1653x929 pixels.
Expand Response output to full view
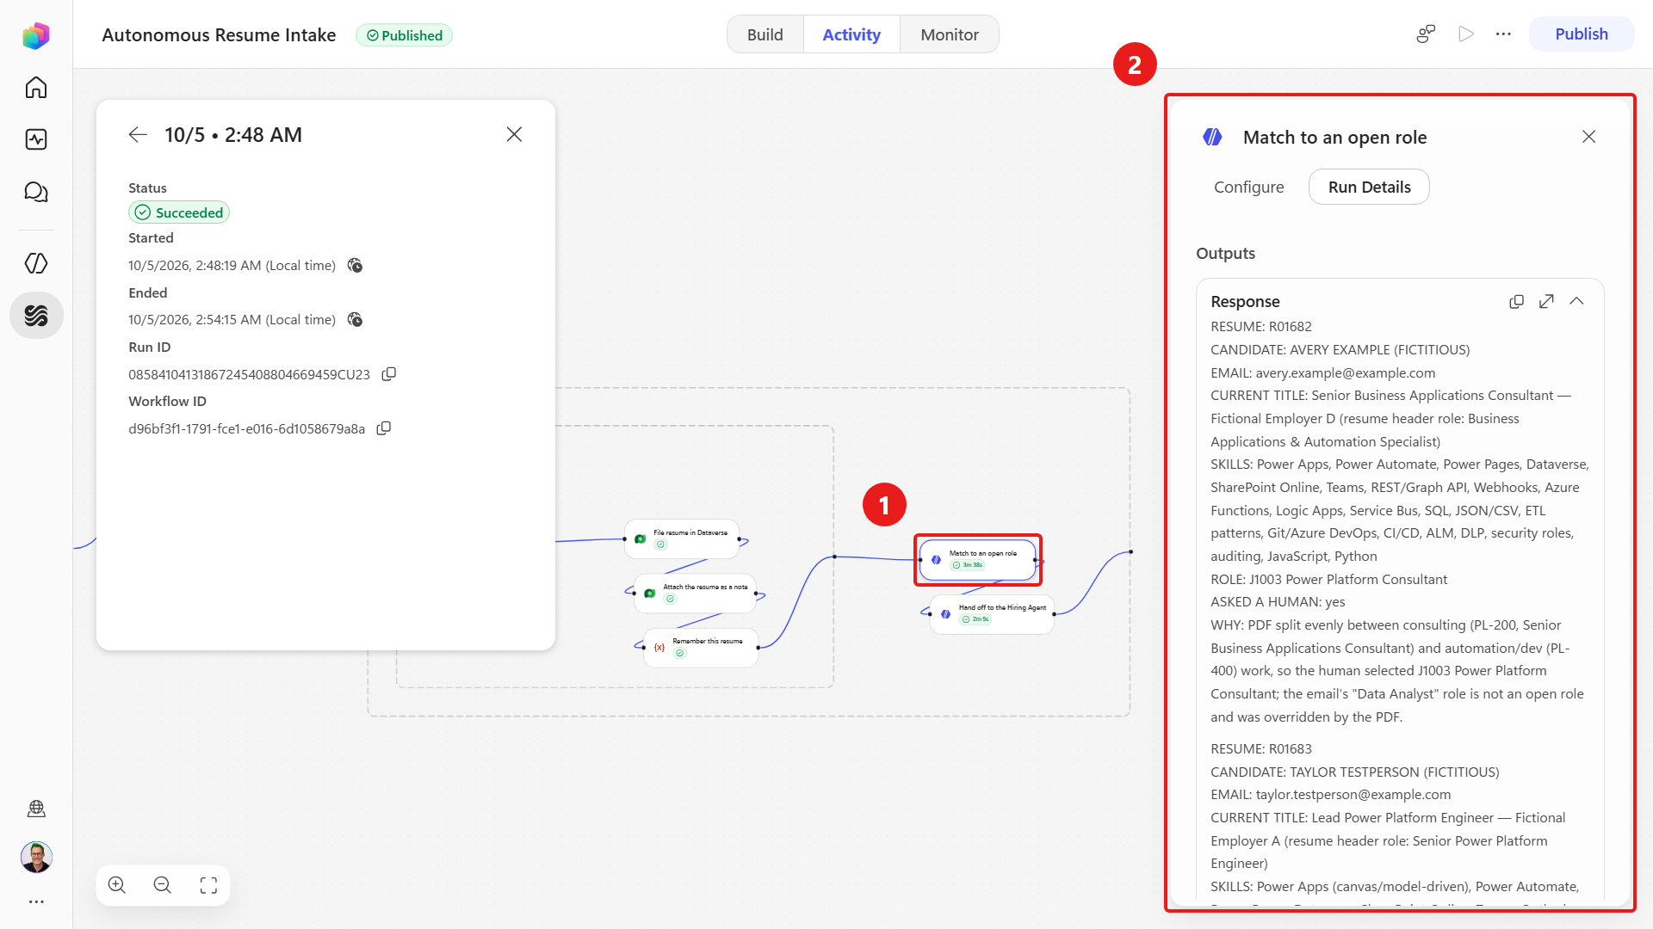(x=1546, y=302)
